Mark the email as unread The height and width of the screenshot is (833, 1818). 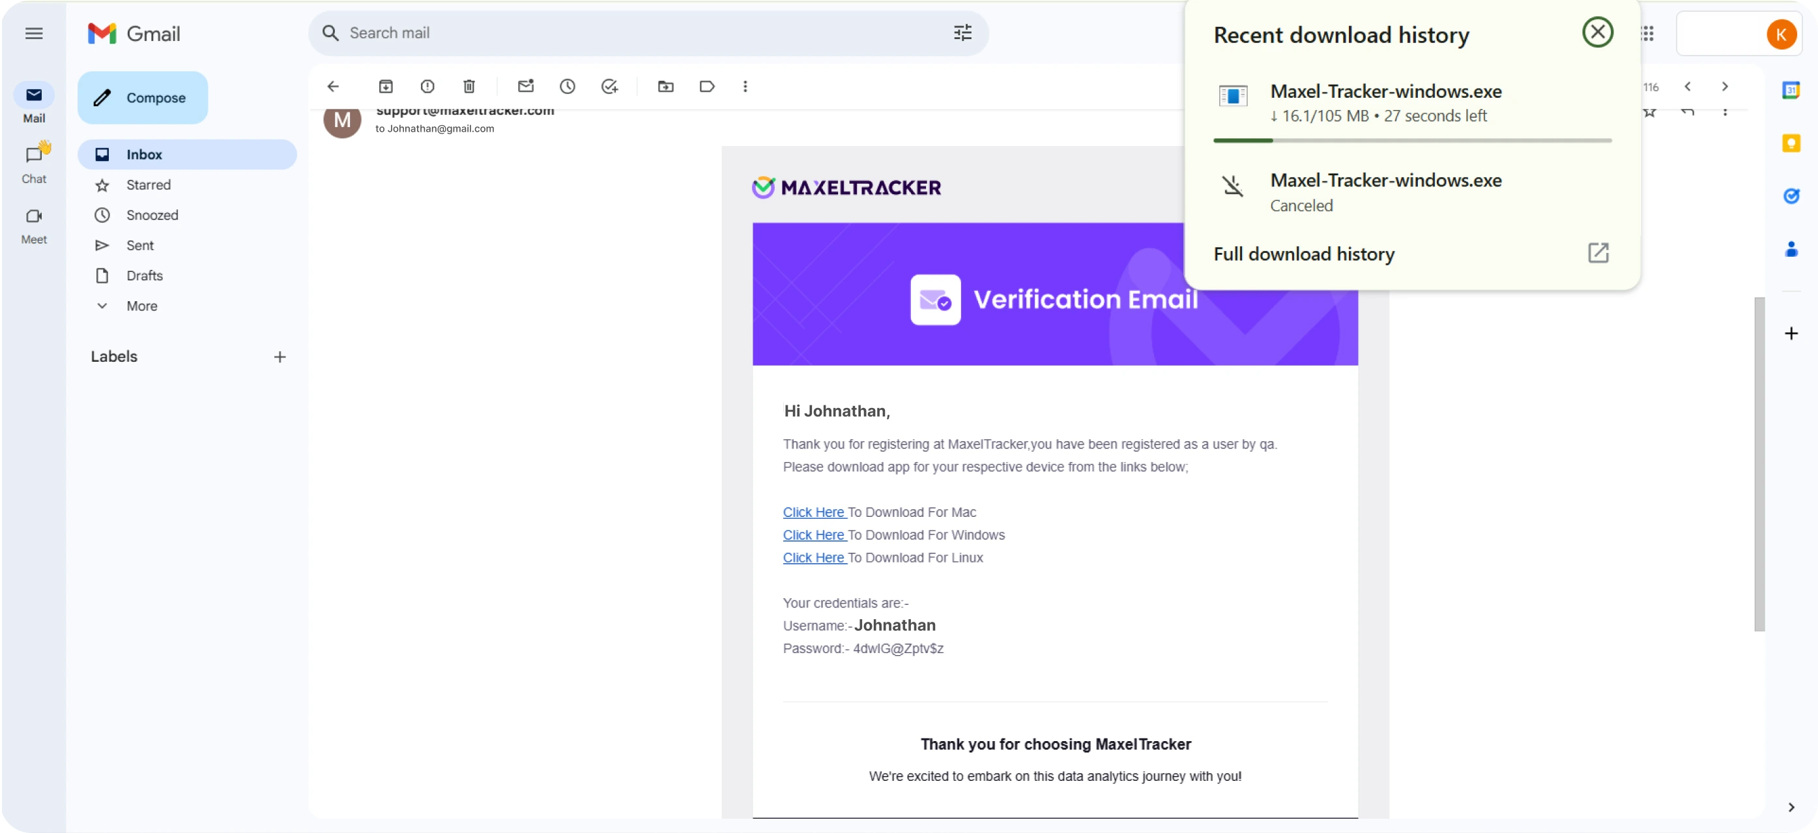526,86
